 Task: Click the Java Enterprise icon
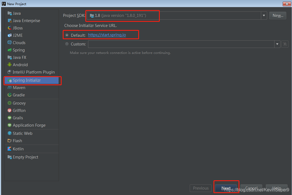pyautogui.click(x=10, y=21)
